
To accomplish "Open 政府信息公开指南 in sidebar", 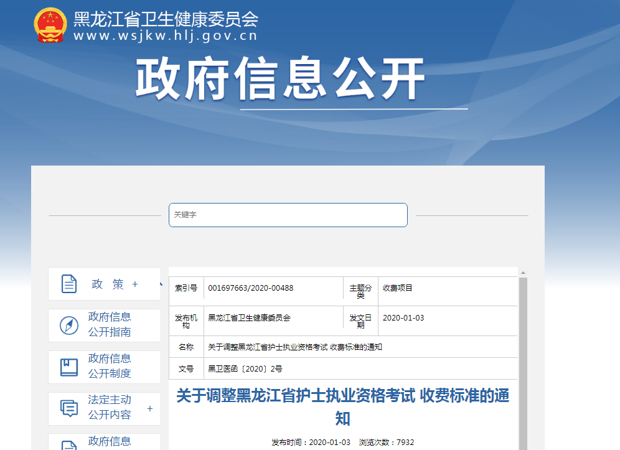I will coord(110,324).
